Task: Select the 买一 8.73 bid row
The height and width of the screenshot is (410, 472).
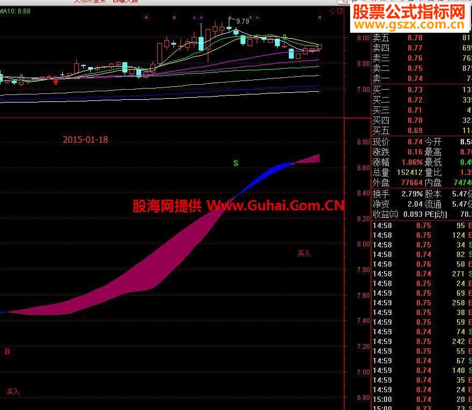Action: pos(422,90)
